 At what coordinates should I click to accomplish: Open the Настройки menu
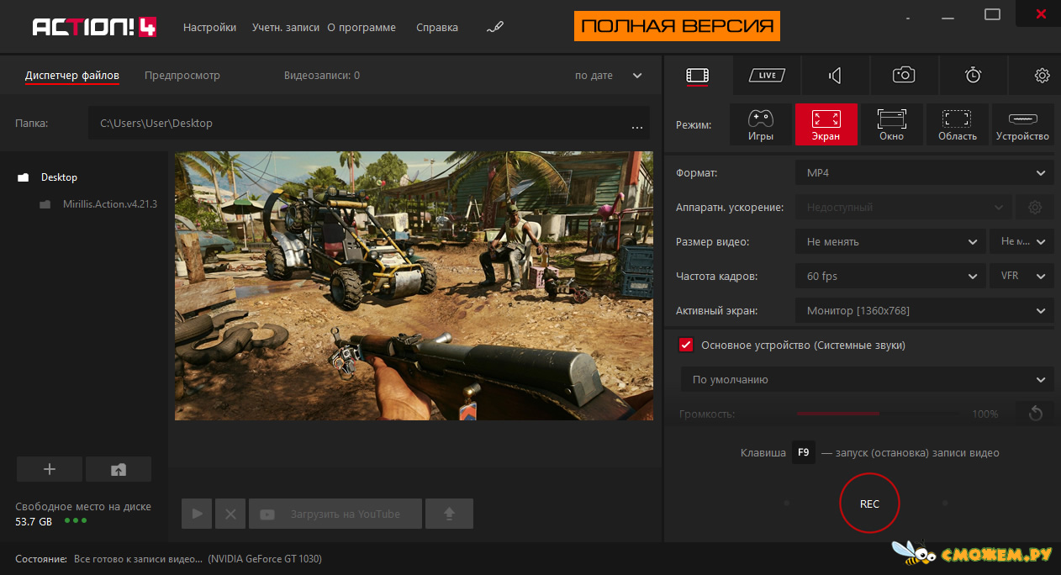209,28
